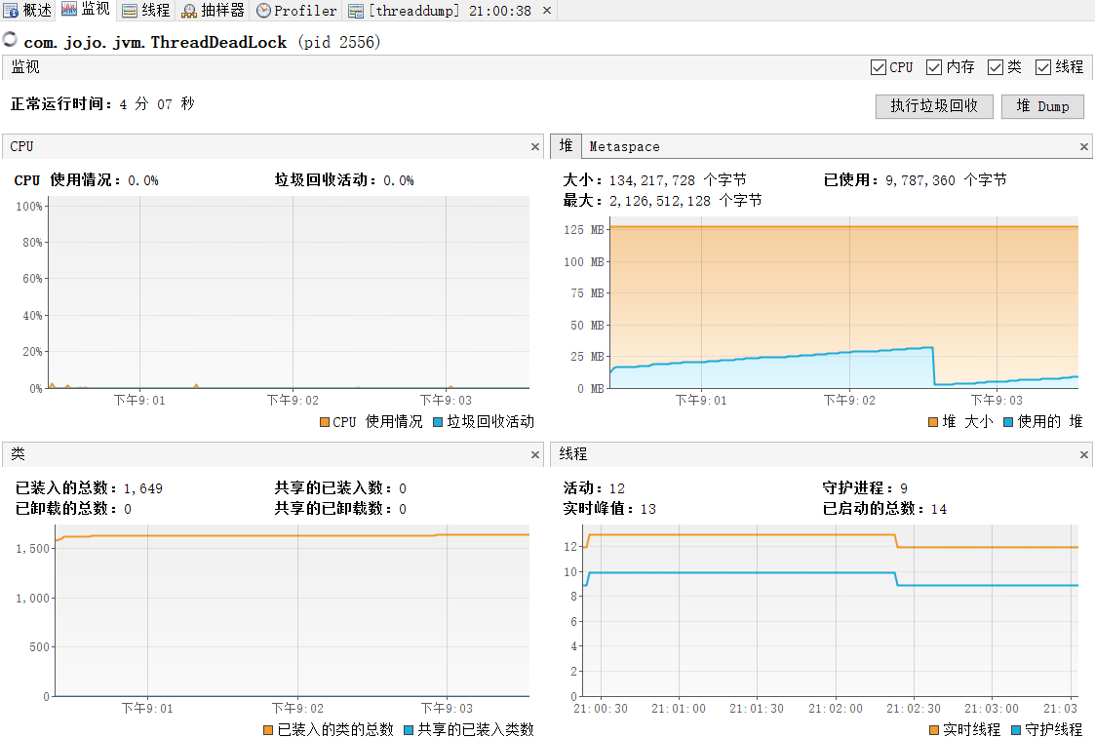Click orange 堆 大小 legend swatch

[933, 422]
